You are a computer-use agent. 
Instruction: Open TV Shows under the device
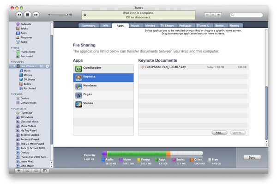pos(30,80)
